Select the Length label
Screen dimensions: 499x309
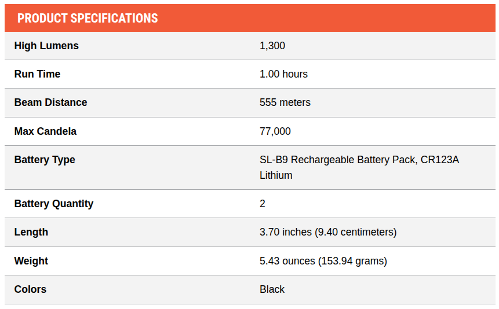coord(31,232)
